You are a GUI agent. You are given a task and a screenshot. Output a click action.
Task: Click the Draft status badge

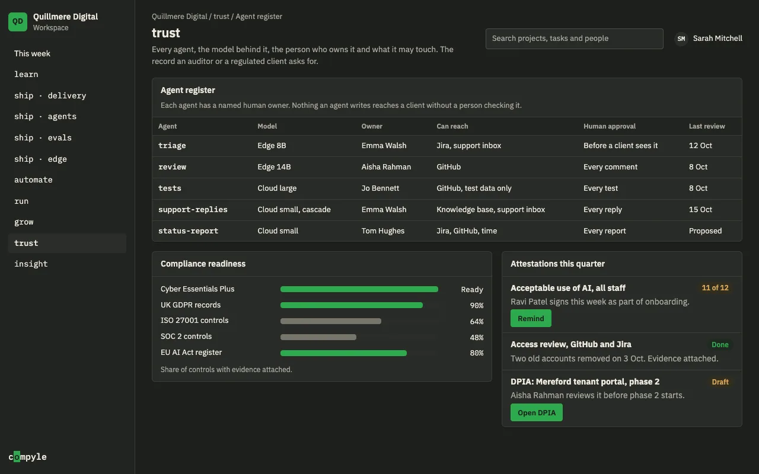point(720,382)
